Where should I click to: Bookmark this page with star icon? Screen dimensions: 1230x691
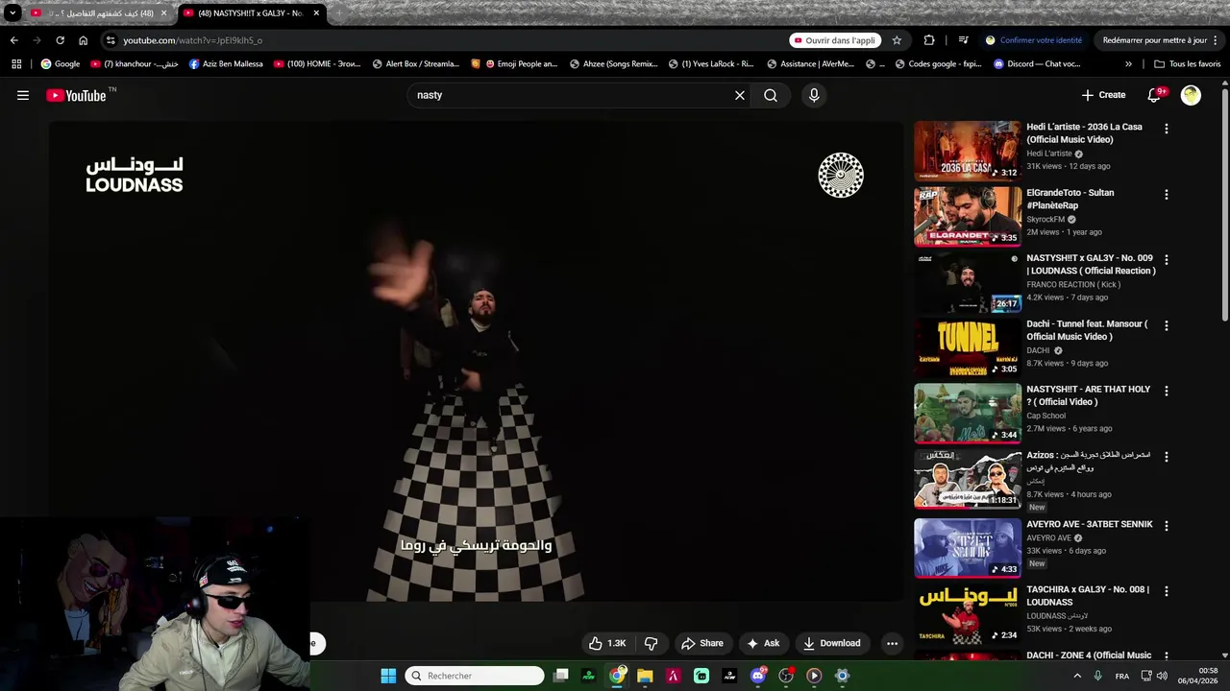click(x=897, y=40)
